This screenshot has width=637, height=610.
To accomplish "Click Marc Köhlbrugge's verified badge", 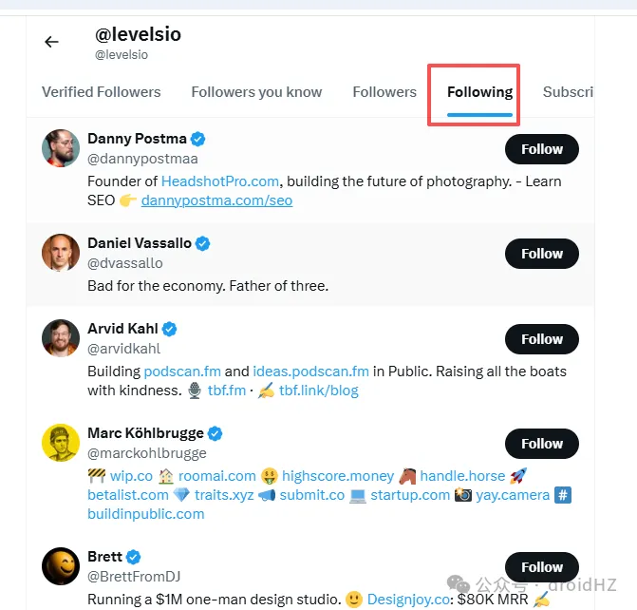I will click(x=215, y=433).
